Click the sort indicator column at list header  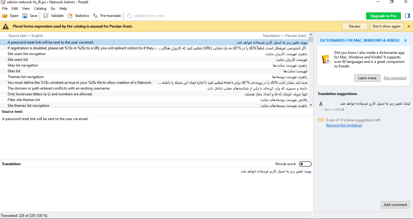click(x=3, y=36)
